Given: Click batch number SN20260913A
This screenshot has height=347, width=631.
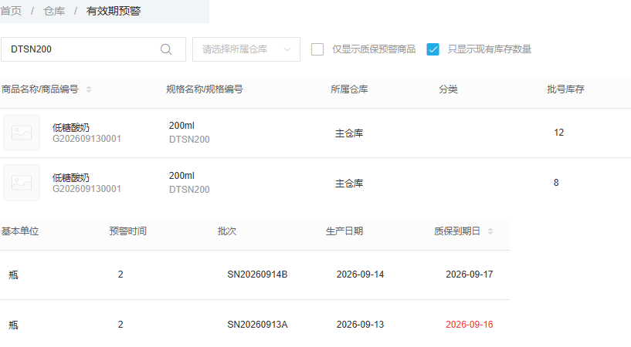Looking at the screenshot, I should coord(257,325).
